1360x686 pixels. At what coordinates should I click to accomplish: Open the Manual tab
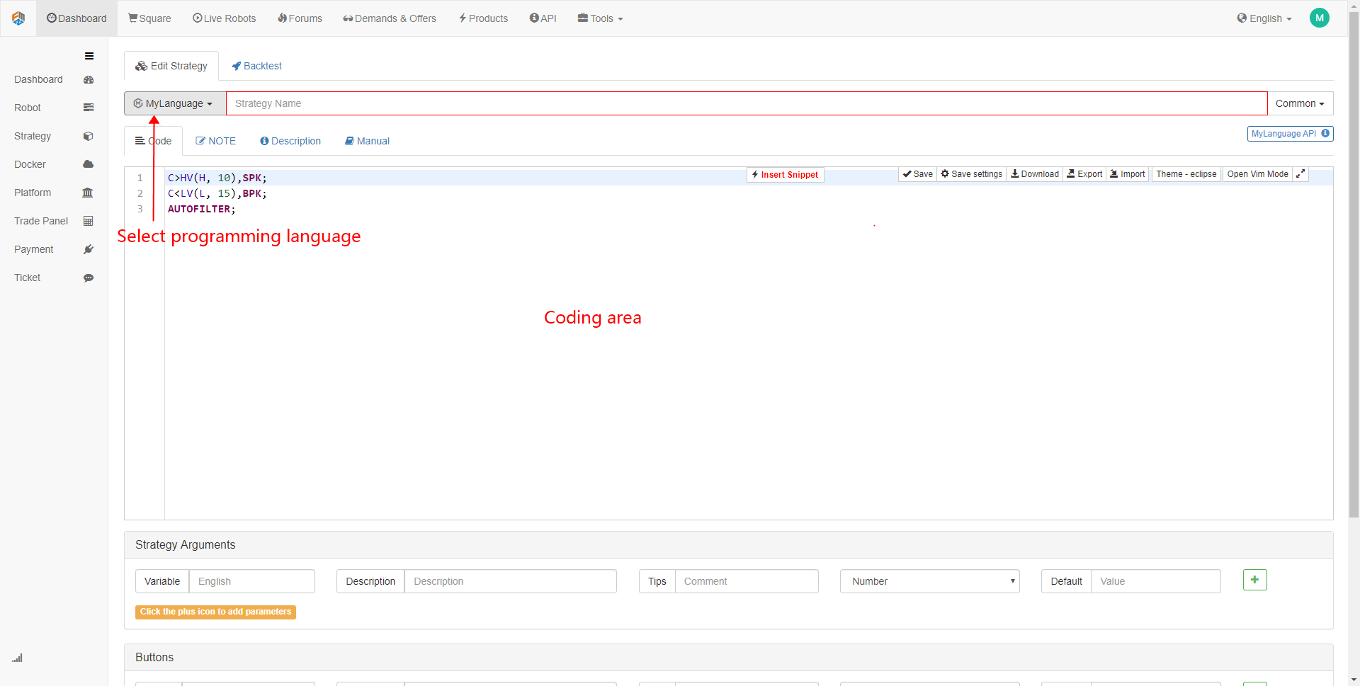[x=367, y=141]
